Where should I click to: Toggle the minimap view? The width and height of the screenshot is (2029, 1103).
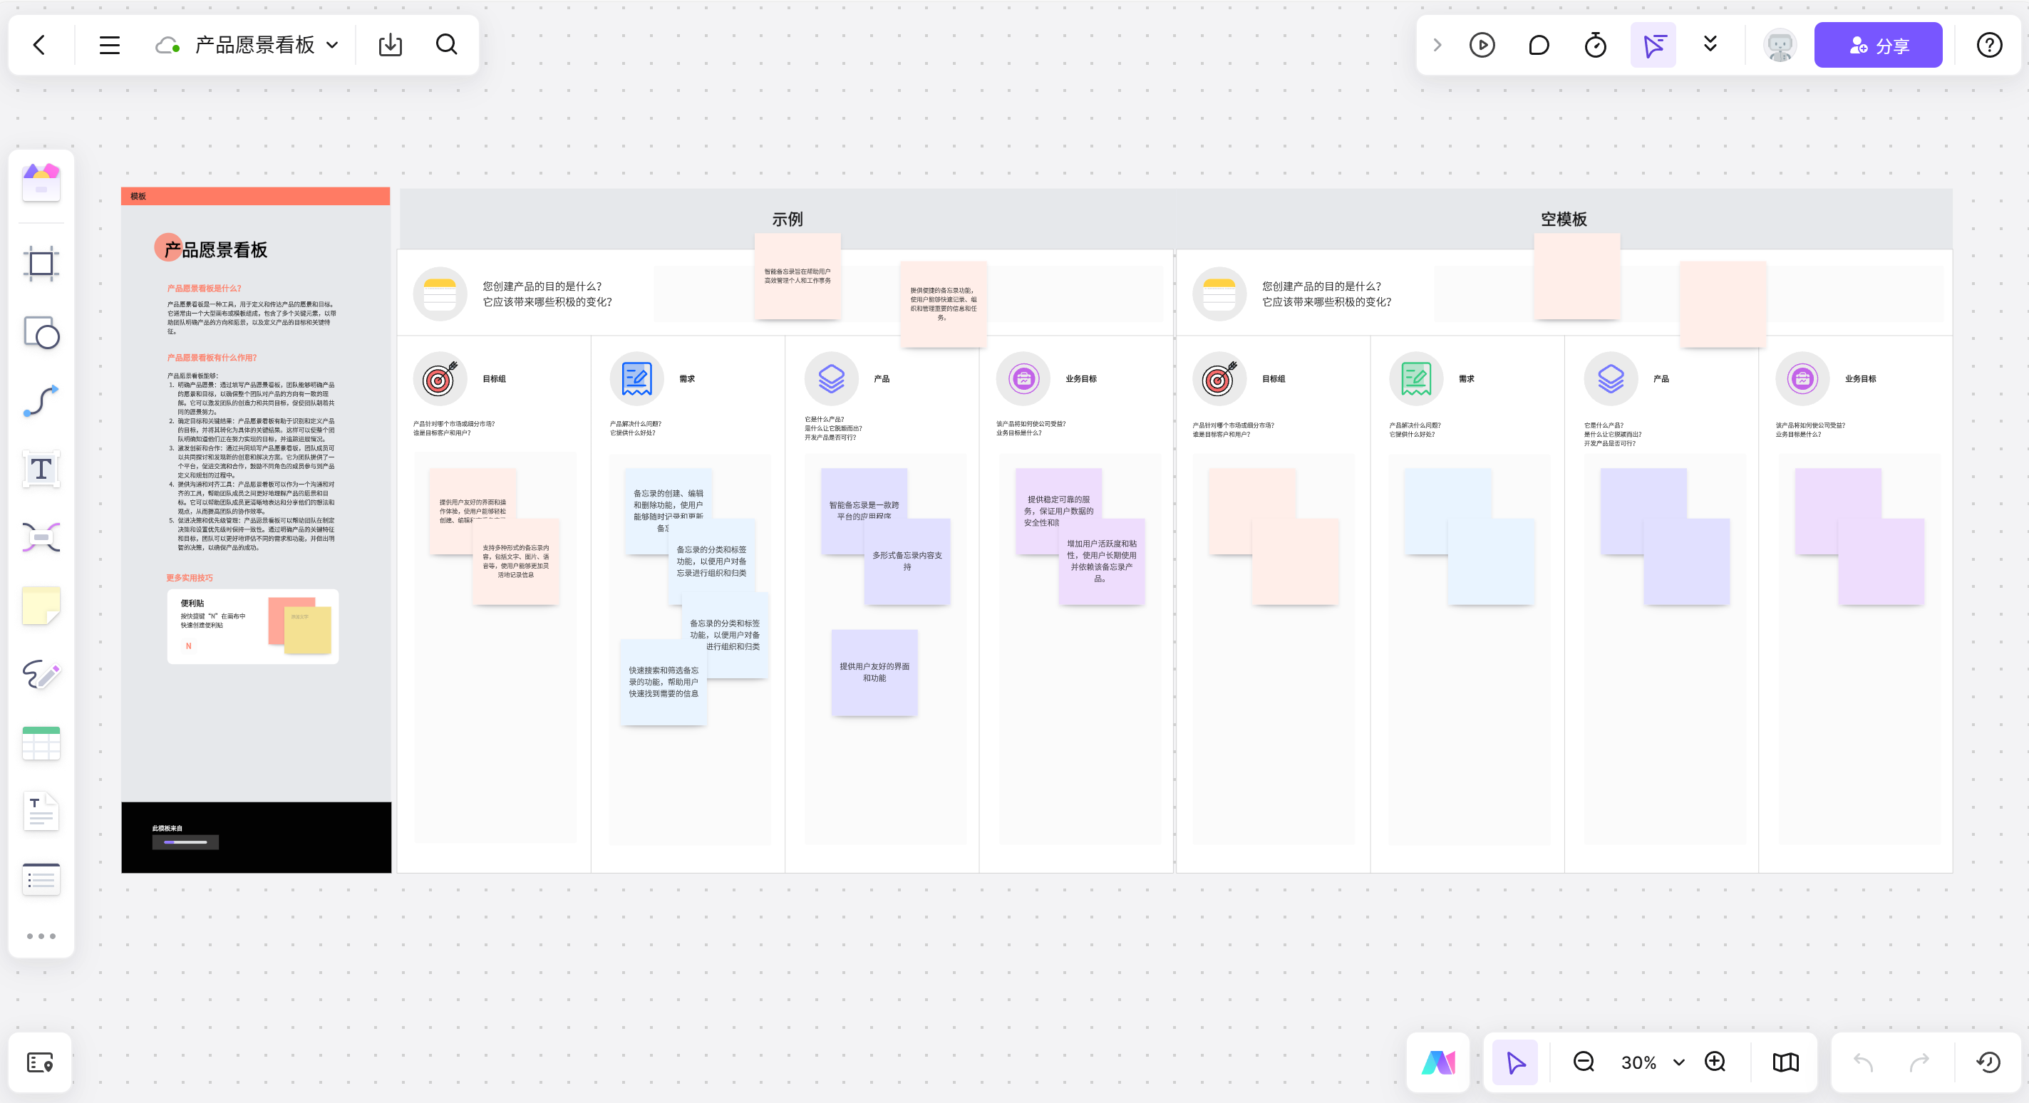coord(1785,1062)
